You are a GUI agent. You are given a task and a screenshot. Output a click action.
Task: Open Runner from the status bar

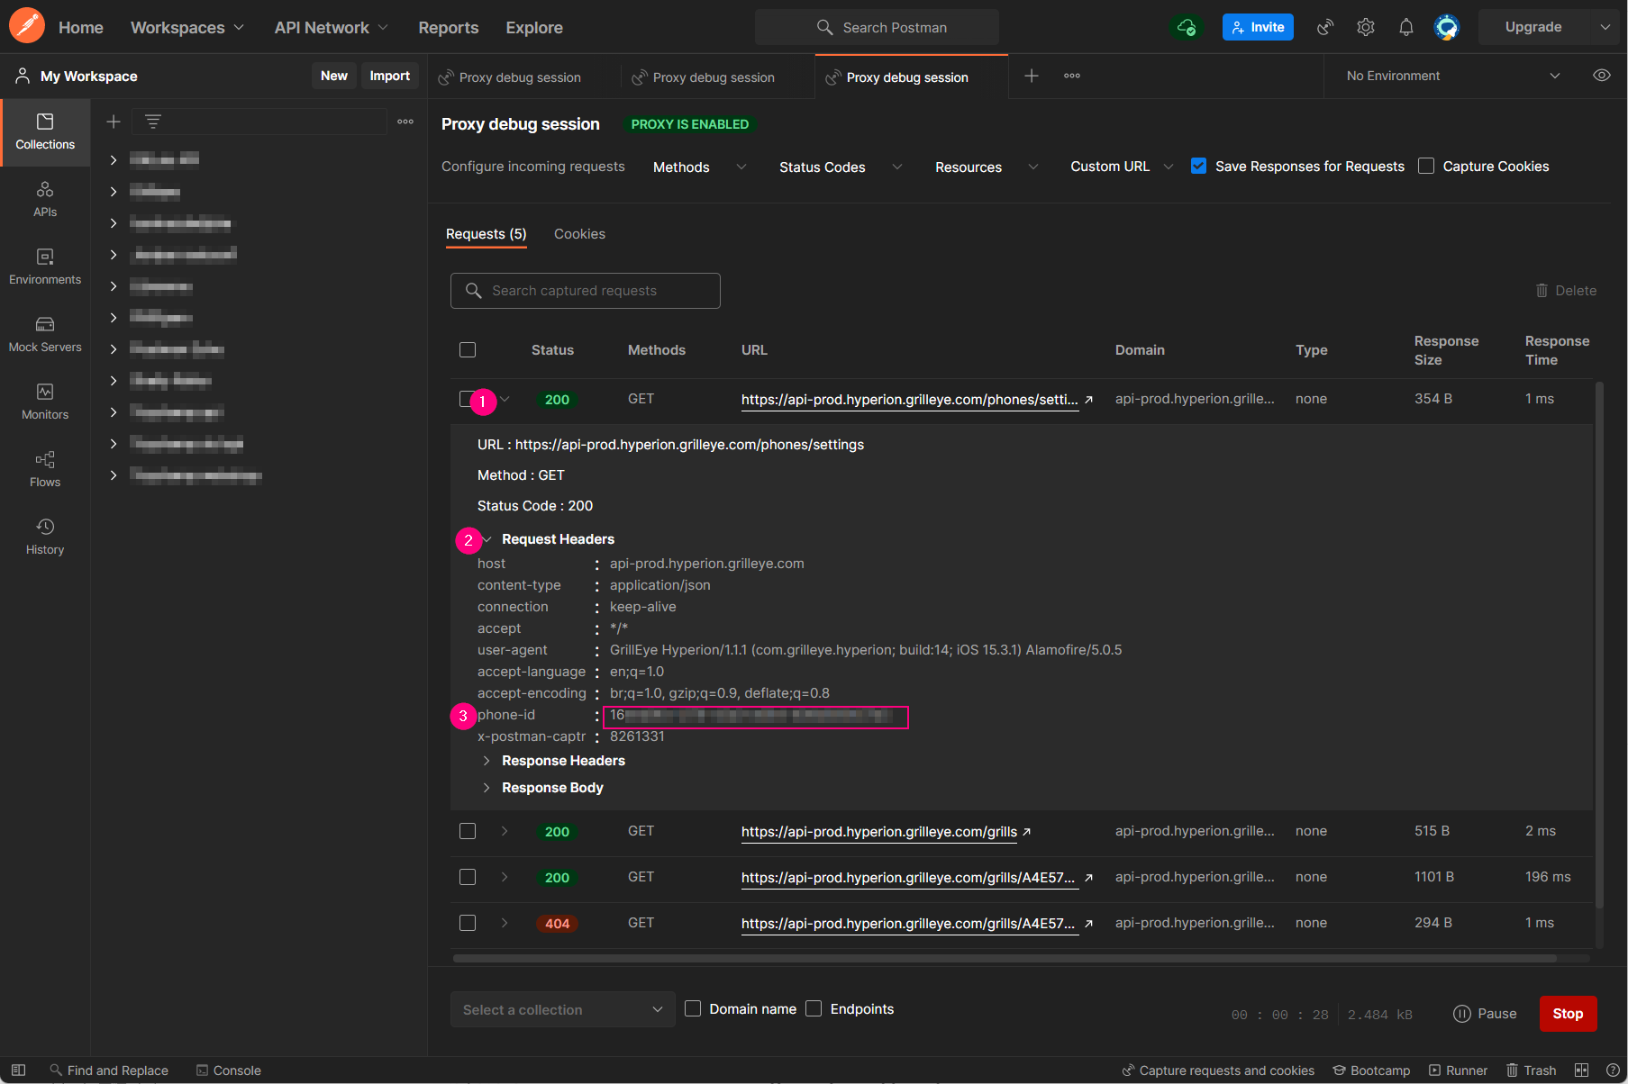(1458, 1070)
